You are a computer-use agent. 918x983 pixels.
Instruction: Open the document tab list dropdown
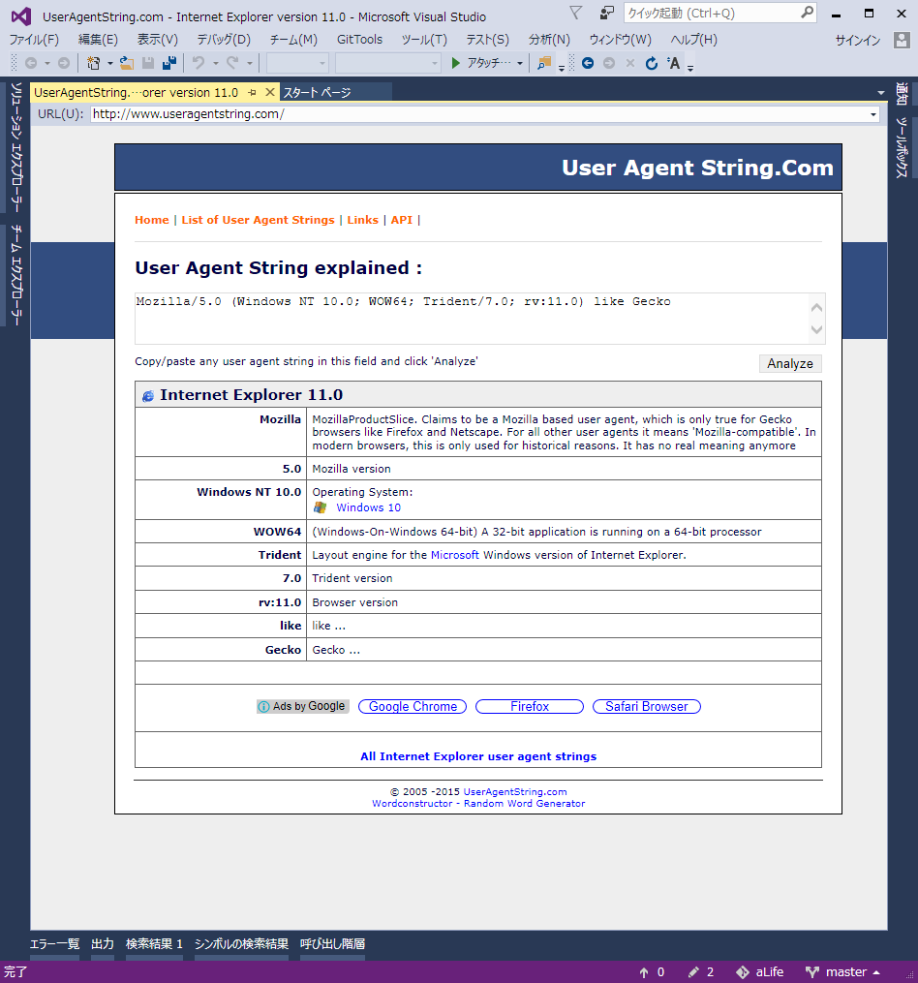click(x=881, y=93)
